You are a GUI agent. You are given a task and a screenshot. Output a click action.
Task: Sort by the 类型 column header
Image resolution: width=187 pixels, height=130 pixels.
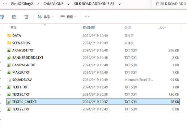click(128, 27)
